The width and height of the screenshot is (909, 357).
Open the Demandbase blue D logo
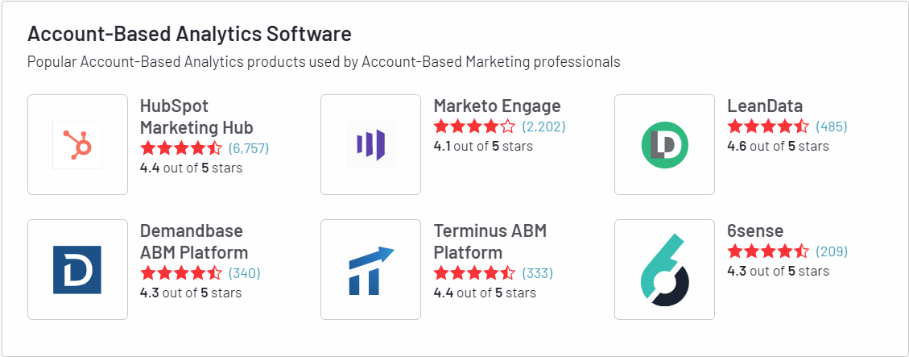(77, 269)
